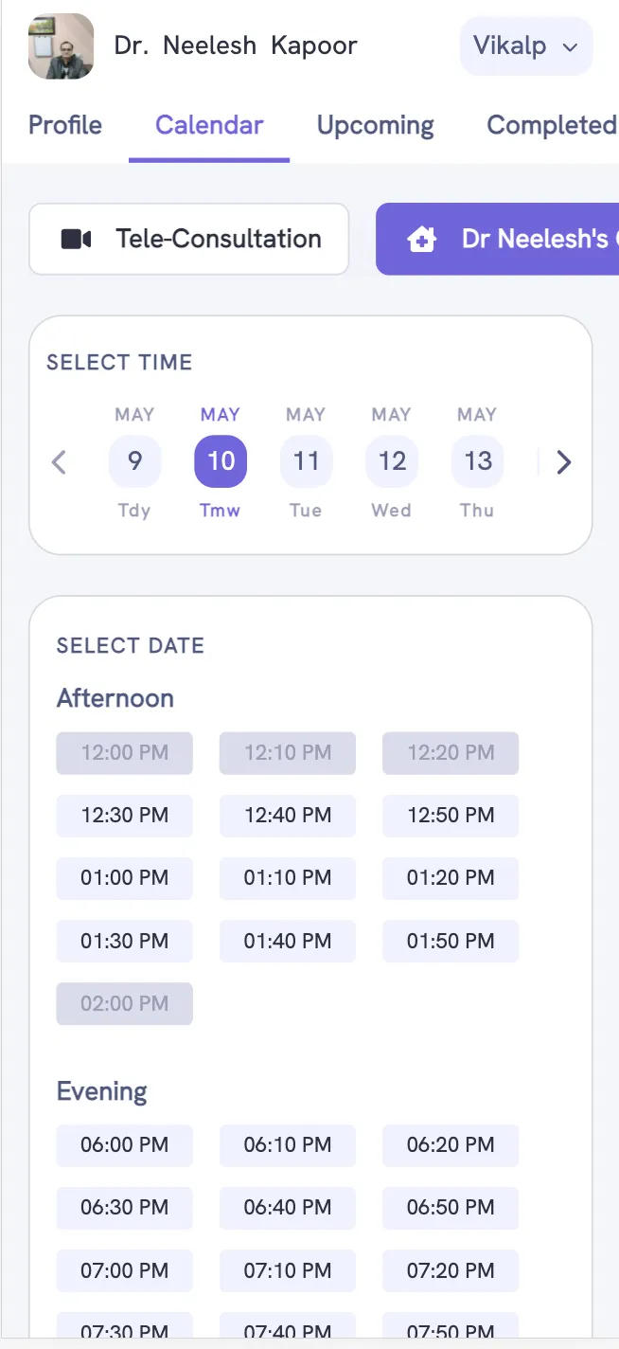The height and width of the screenshot is (1349, 619).
Task: Select May 9 today date
Action: [x=134, y=461]
